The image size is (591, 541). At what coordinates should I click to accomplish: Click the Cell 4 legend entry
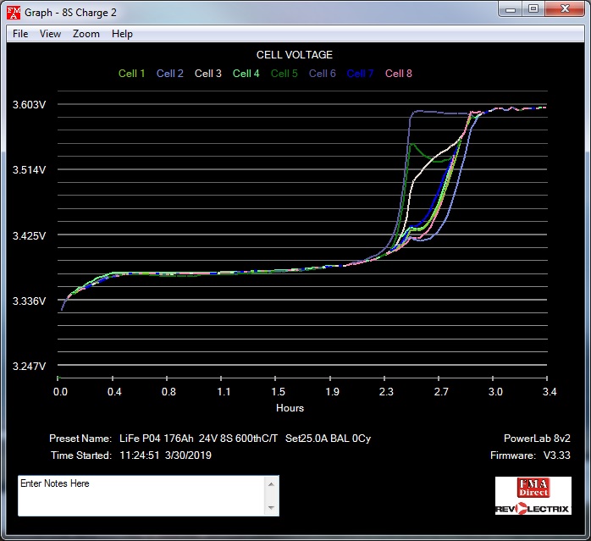point(246,74)
